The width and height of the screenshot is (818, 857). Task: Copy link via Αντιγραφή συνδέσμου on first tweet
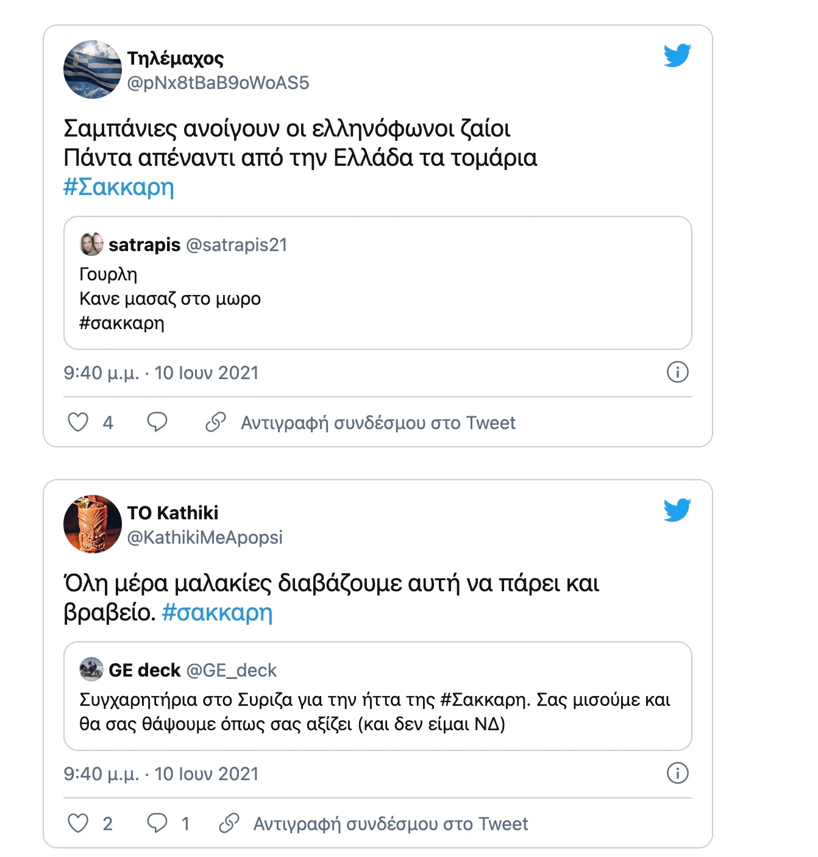(x=378, y=422)
